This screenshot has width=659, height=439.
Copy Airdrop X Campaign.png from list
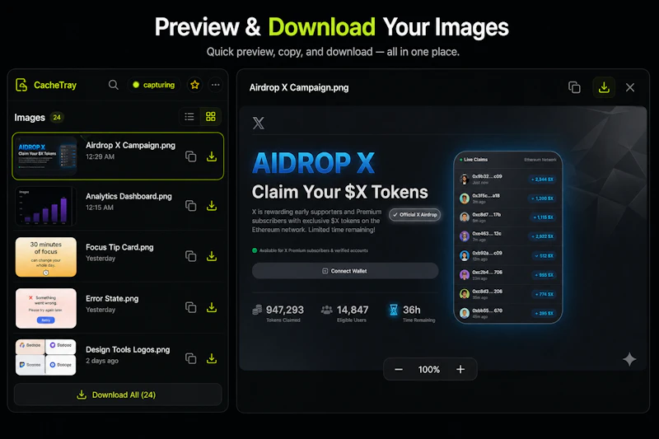pyautogui.click(x=191, y=156)
